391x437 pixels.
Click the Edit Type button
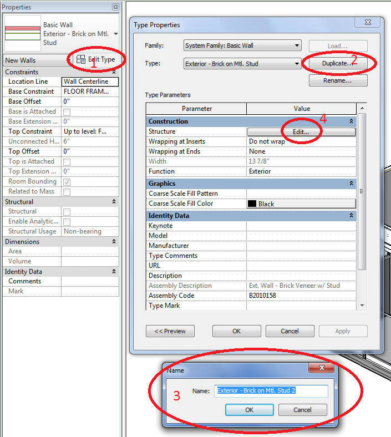click(x=95, y=59)
